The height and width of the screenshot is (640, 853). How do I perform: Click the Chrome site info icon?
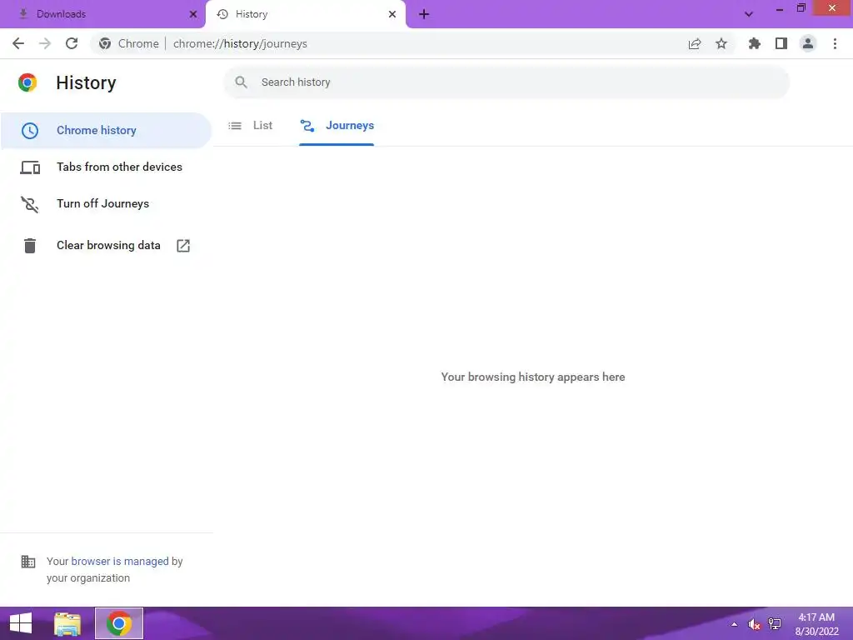105,43
